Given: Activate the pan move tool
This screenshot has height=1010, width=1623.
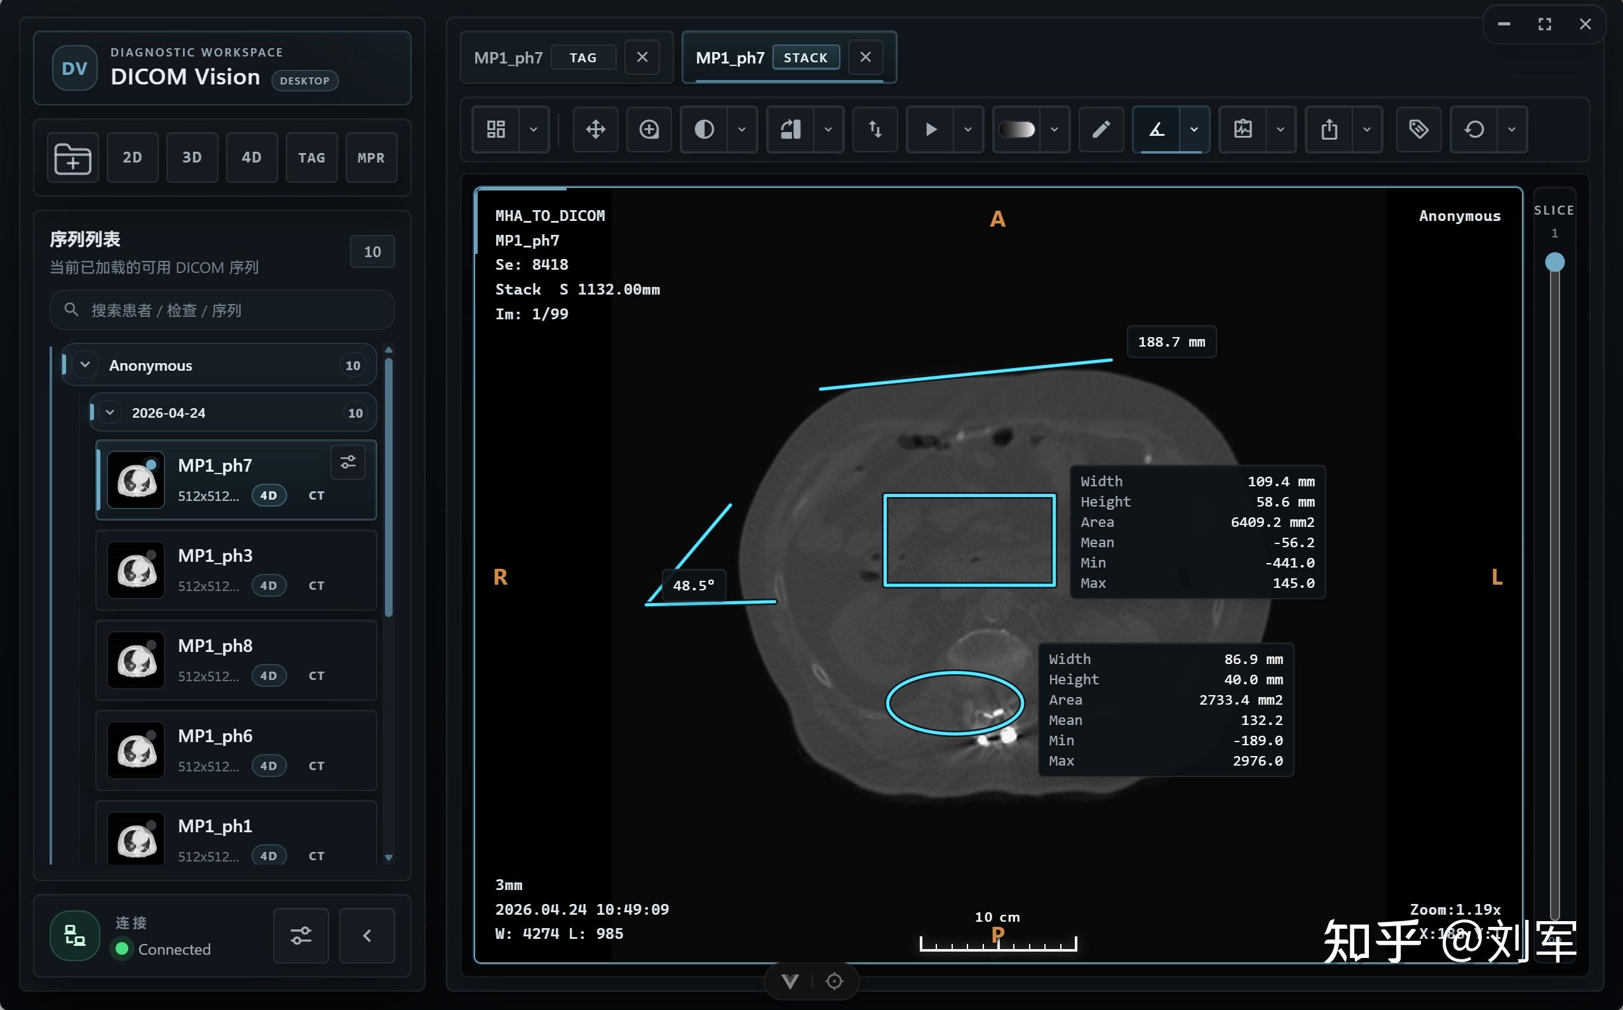Looking at the screenshot, I should tap(596, 130).
